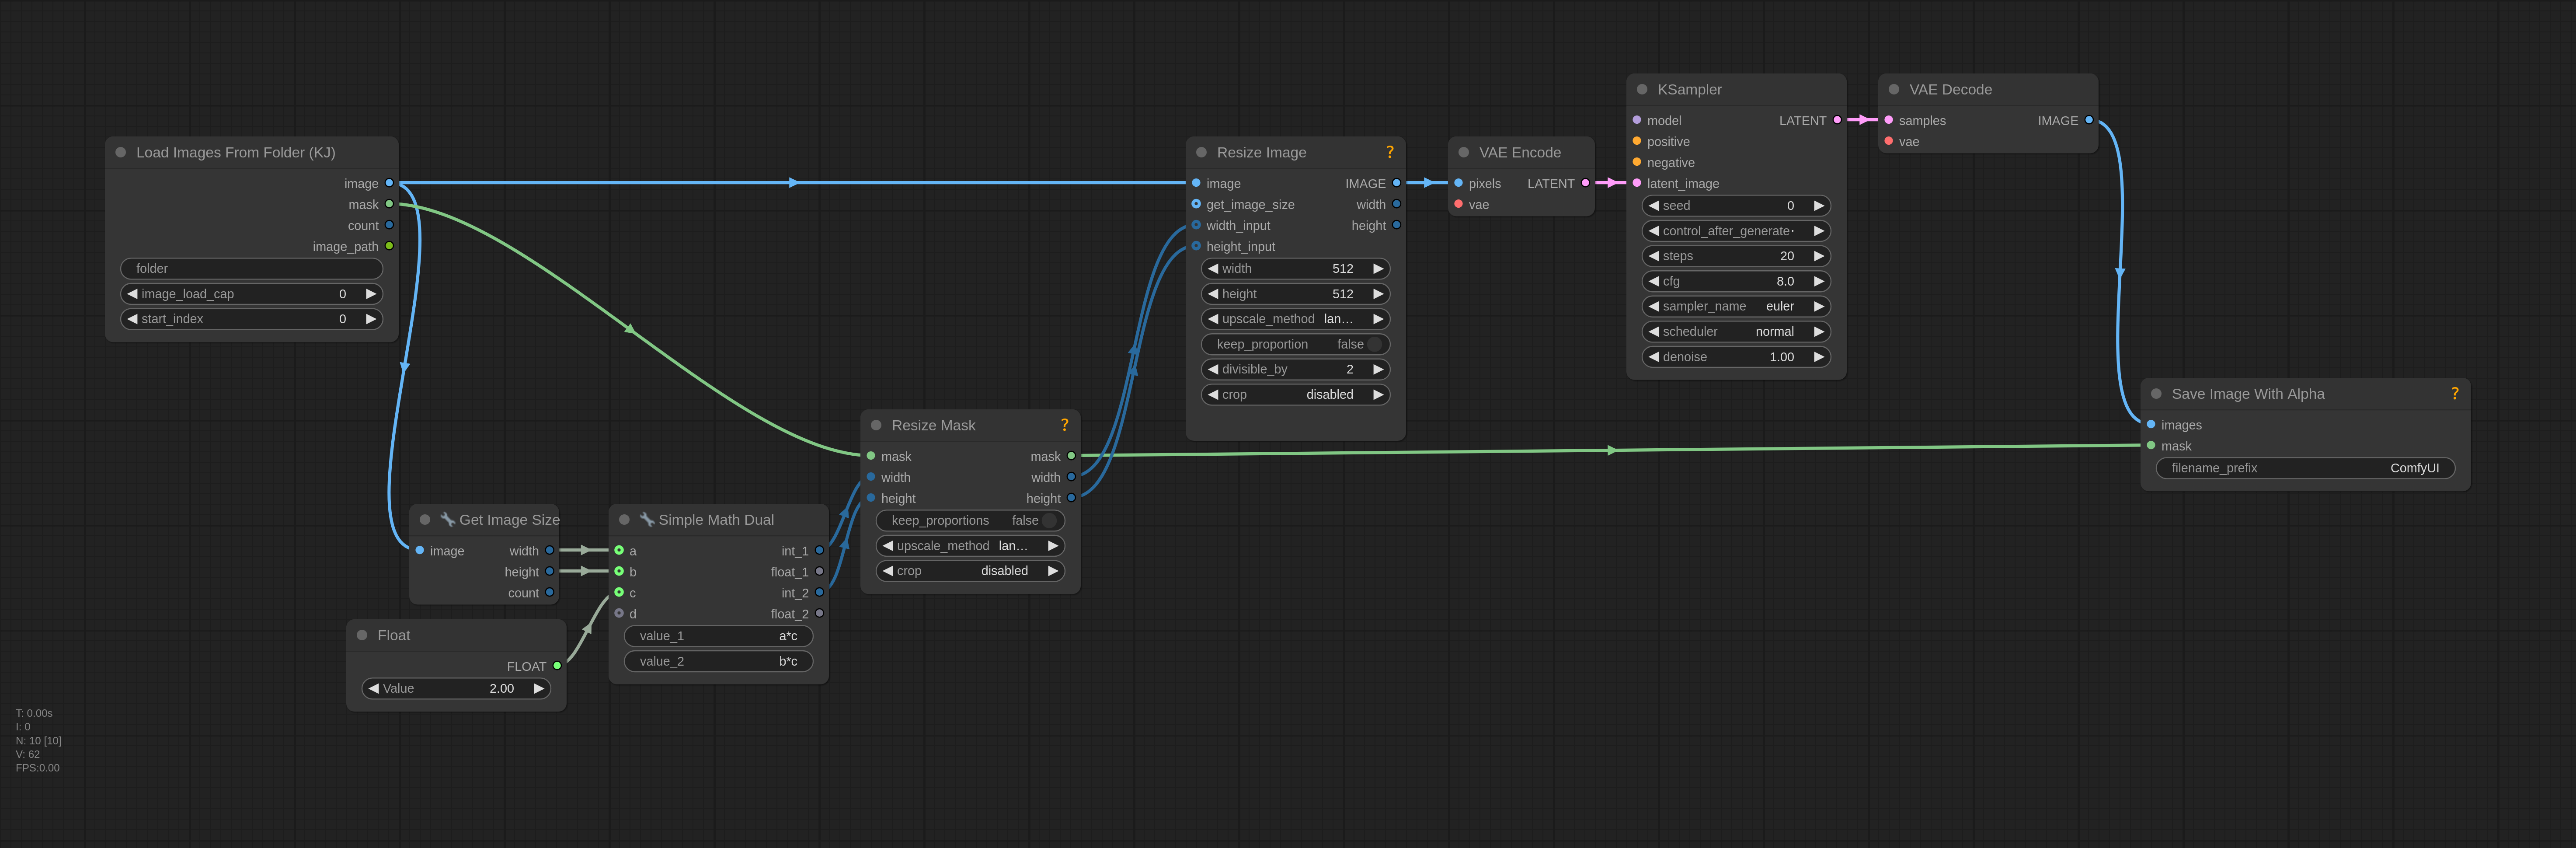Viewport: 2576px width, 848px height.
Task: Increase image_load_cap value
Action: [371, 294]
